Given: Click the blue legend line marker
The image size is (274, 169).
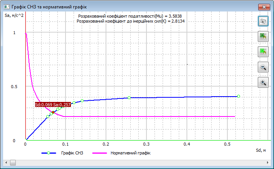Looking at the screenshot, I should click(49, 153).
